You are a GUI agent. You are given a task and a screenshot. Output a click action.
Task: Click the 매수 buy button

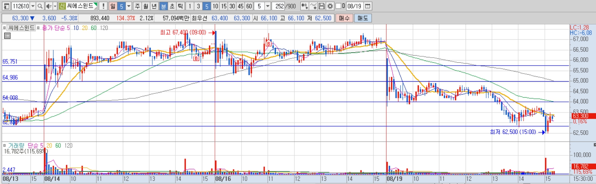(344, 18)
